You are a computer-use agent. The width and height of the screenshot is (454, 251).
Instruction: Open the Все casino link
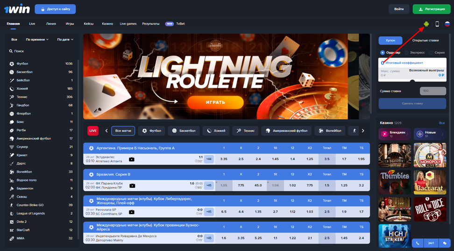pyautogui.click(x=442, y=123)
